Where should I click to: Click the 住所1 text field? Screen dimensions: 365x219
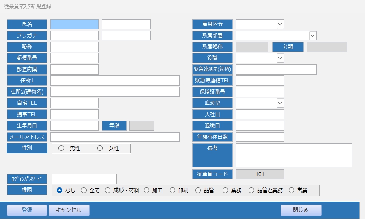click(x=115, y=81)
